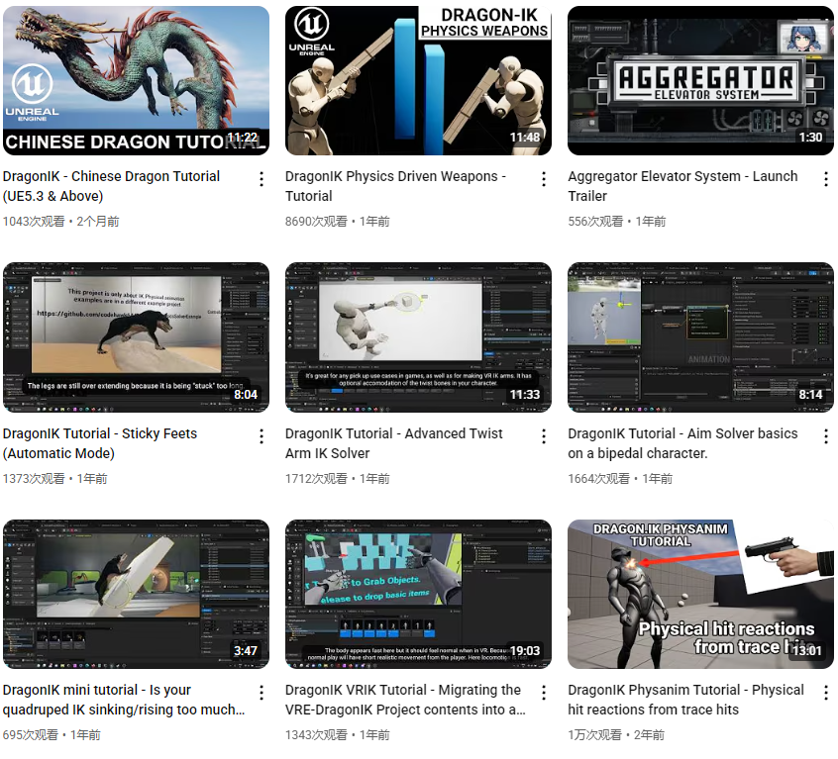Viewport: 838px width, 759px height.
Task: Click the 8:14 duration badge
Action: tap(810, 395)
